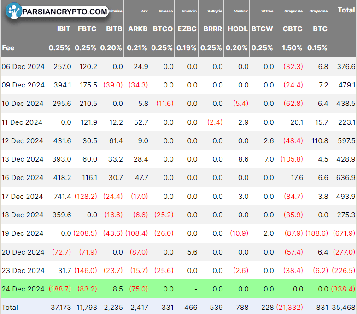Select the 19 Dec 2024 date cell
The image size is (357, 314).
tap(23, 233)
